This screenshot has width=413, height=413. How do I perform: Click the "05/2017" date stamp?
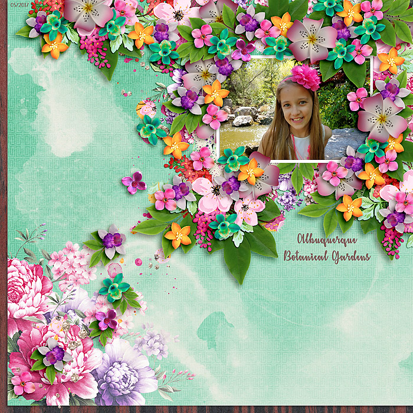pos(19,5)
